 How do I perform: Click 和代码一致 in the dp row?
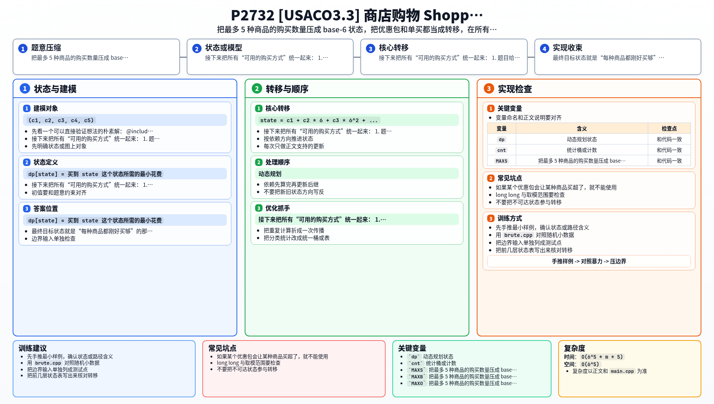coord(669,140)
